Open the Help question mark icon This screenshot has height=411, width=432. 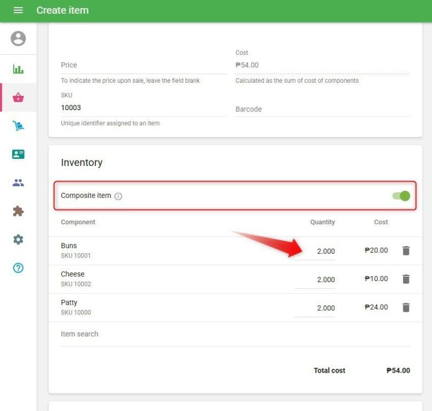18,268
